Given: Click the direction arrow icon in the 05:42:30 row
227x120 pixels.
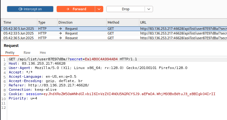Looking at the screenshot, I should click(x=60, y=29).
